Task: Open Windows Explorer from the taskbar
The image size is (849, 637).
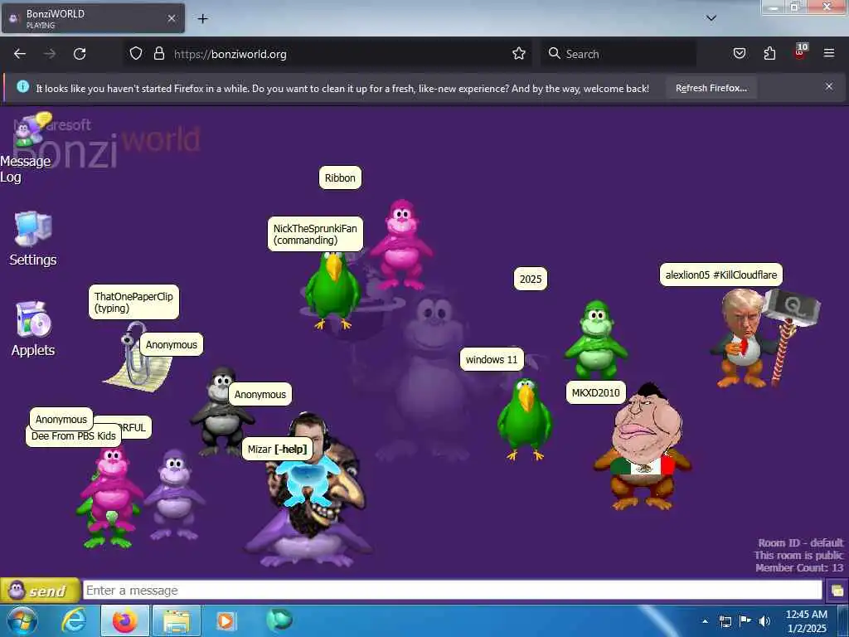Action: [x=177, y=620]
